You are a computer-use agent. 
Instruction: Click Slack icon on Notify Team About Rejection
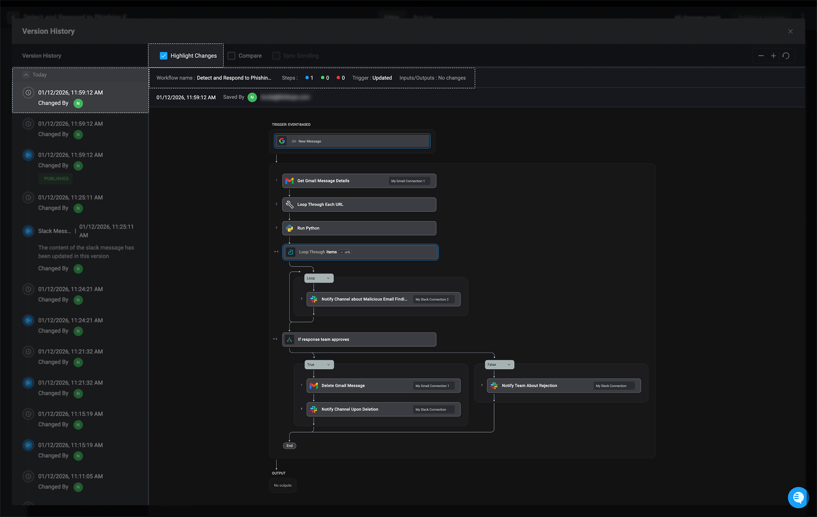(x=494, y=386)
